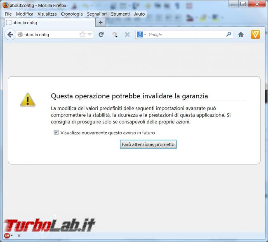This screenshot has width=268, height=242.
Task: Click the orange Vivaldi-style V toolbar icon
Action: pyautogui.click(x=255, y=35)
